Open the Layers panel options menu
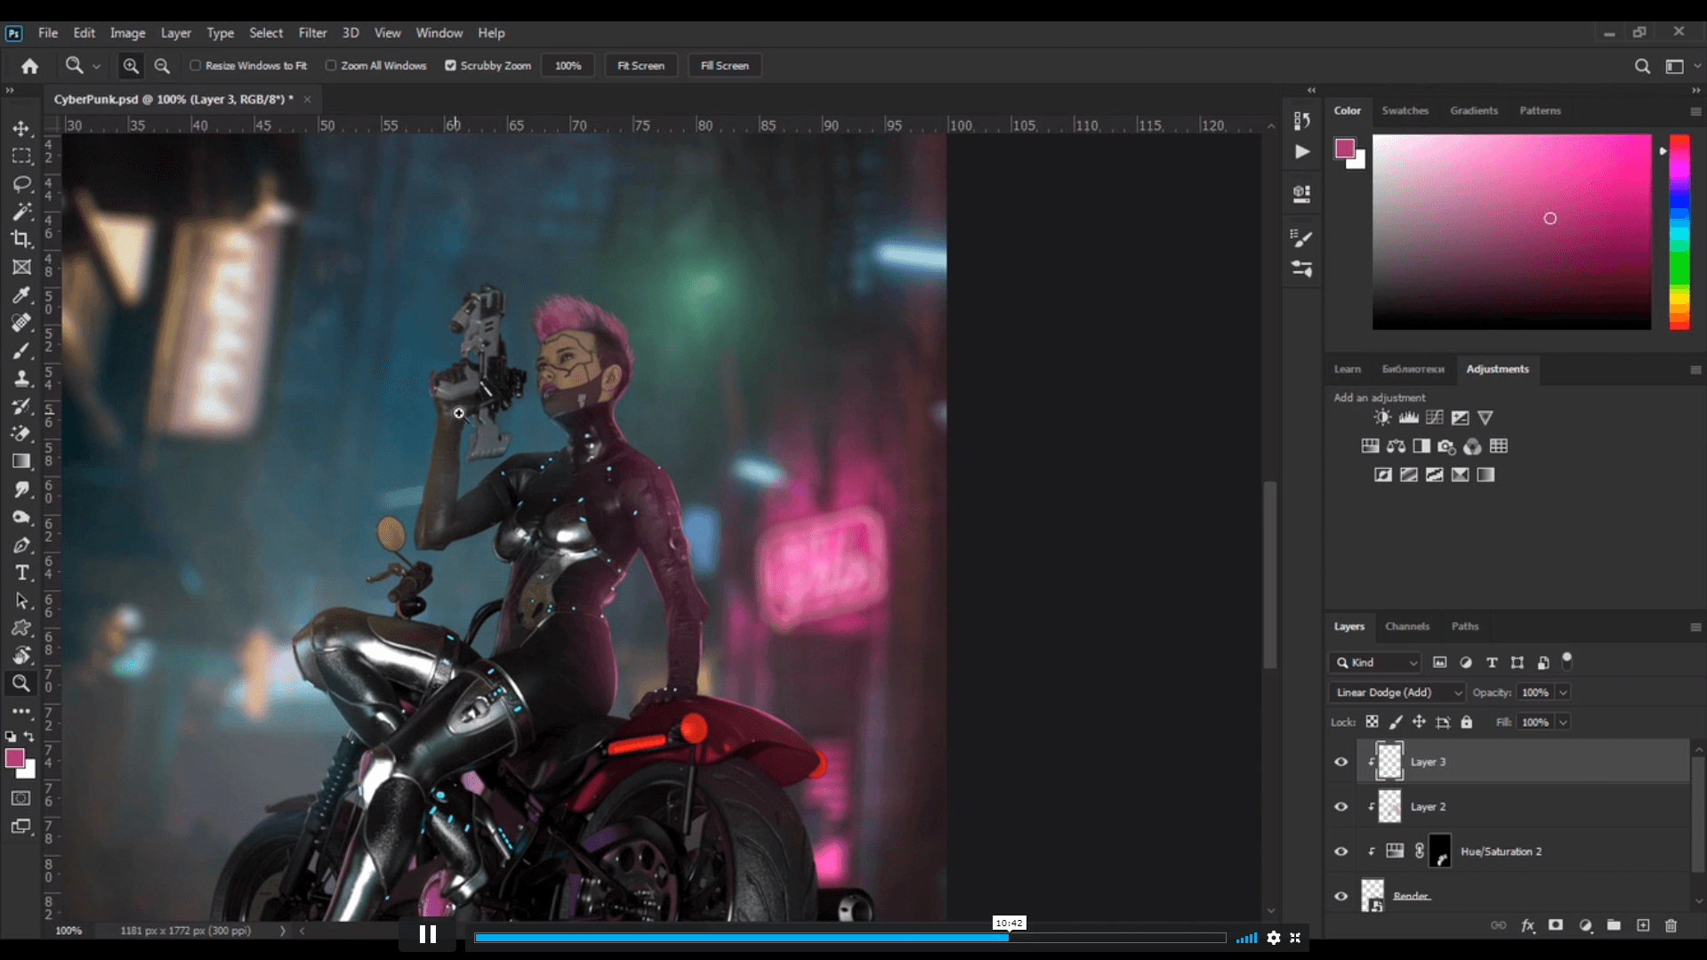This screenshot has width=1707, height=960. tap(1695, 627)
